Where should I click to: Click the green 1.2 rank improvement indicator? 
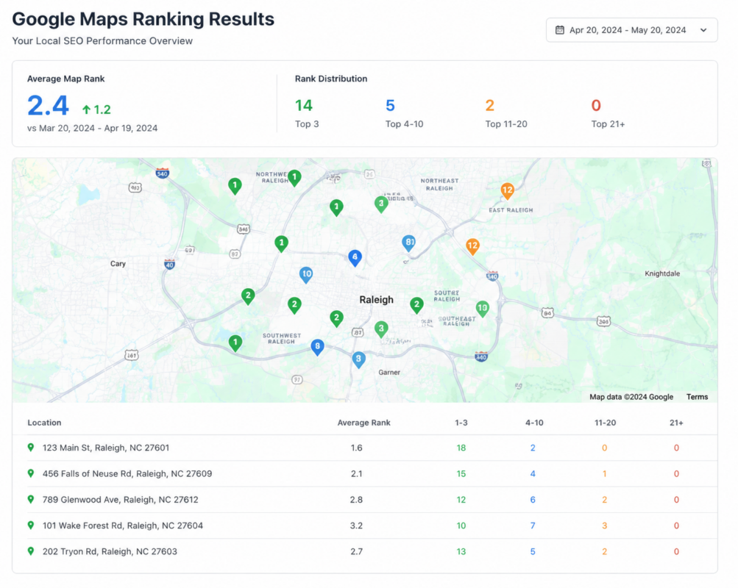[x=96, y=110]
